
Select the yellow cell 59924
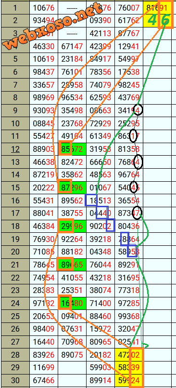(129, 381)
